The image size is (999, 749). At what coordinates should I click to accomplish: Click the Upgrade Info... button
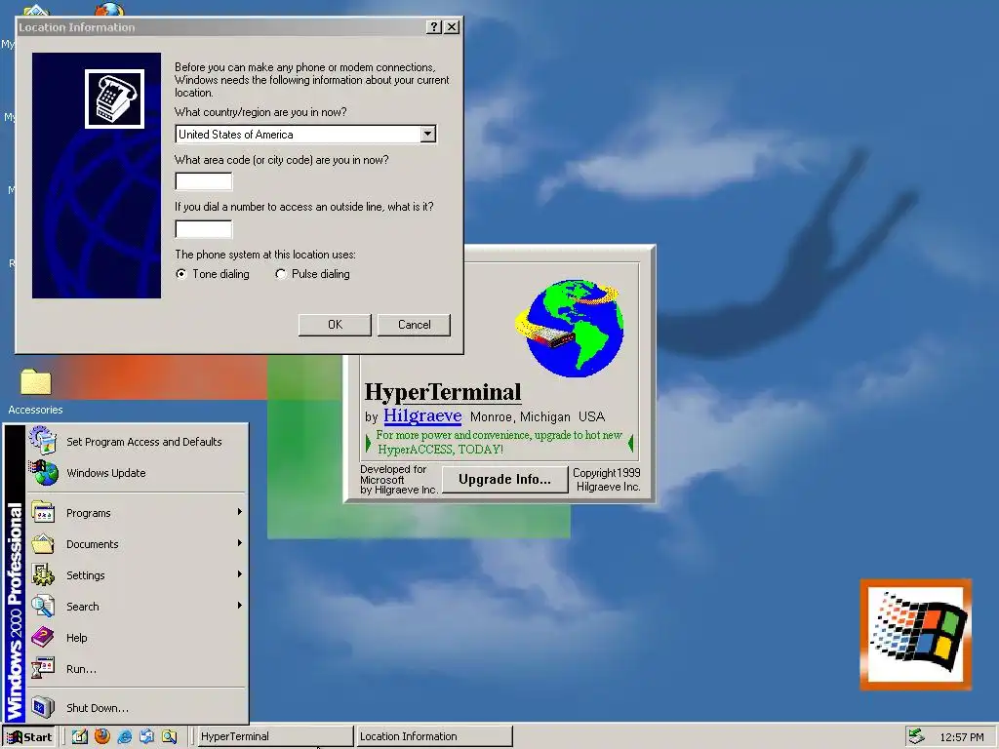504,480
